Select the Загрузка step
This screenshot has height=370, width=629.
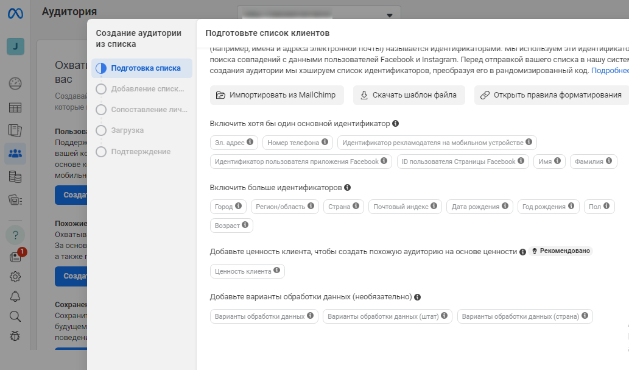[x=142, y=130]
